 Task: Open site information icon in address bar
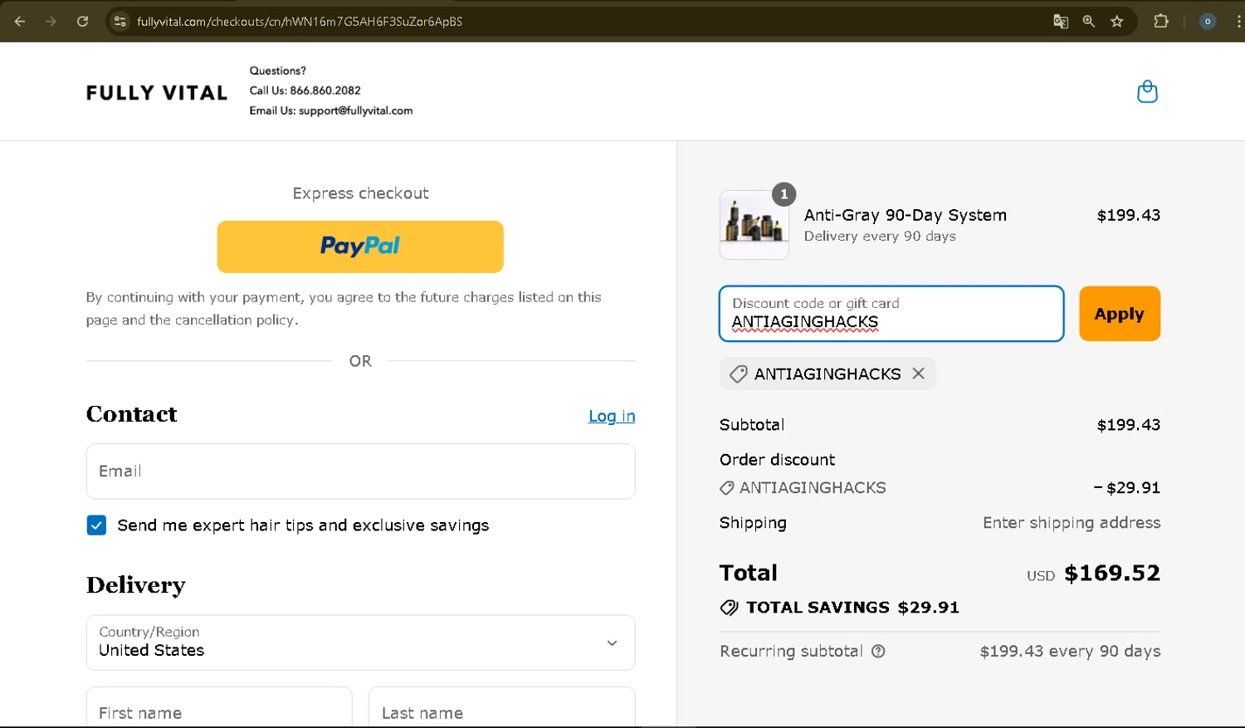(120, 22)
